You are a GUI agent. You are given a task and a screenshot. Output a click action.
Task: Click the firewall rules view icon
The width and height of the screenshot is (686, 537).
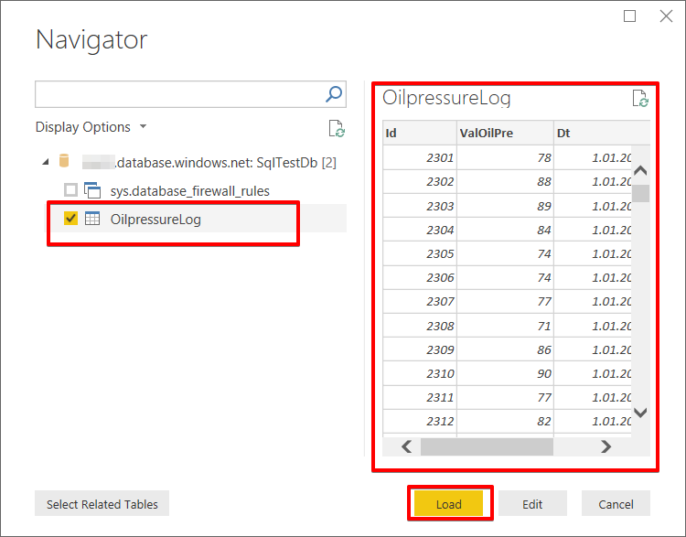(92, 190)
